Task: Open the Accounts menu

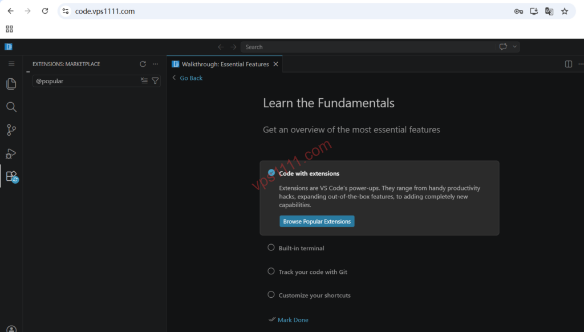Action: point(11,329)
